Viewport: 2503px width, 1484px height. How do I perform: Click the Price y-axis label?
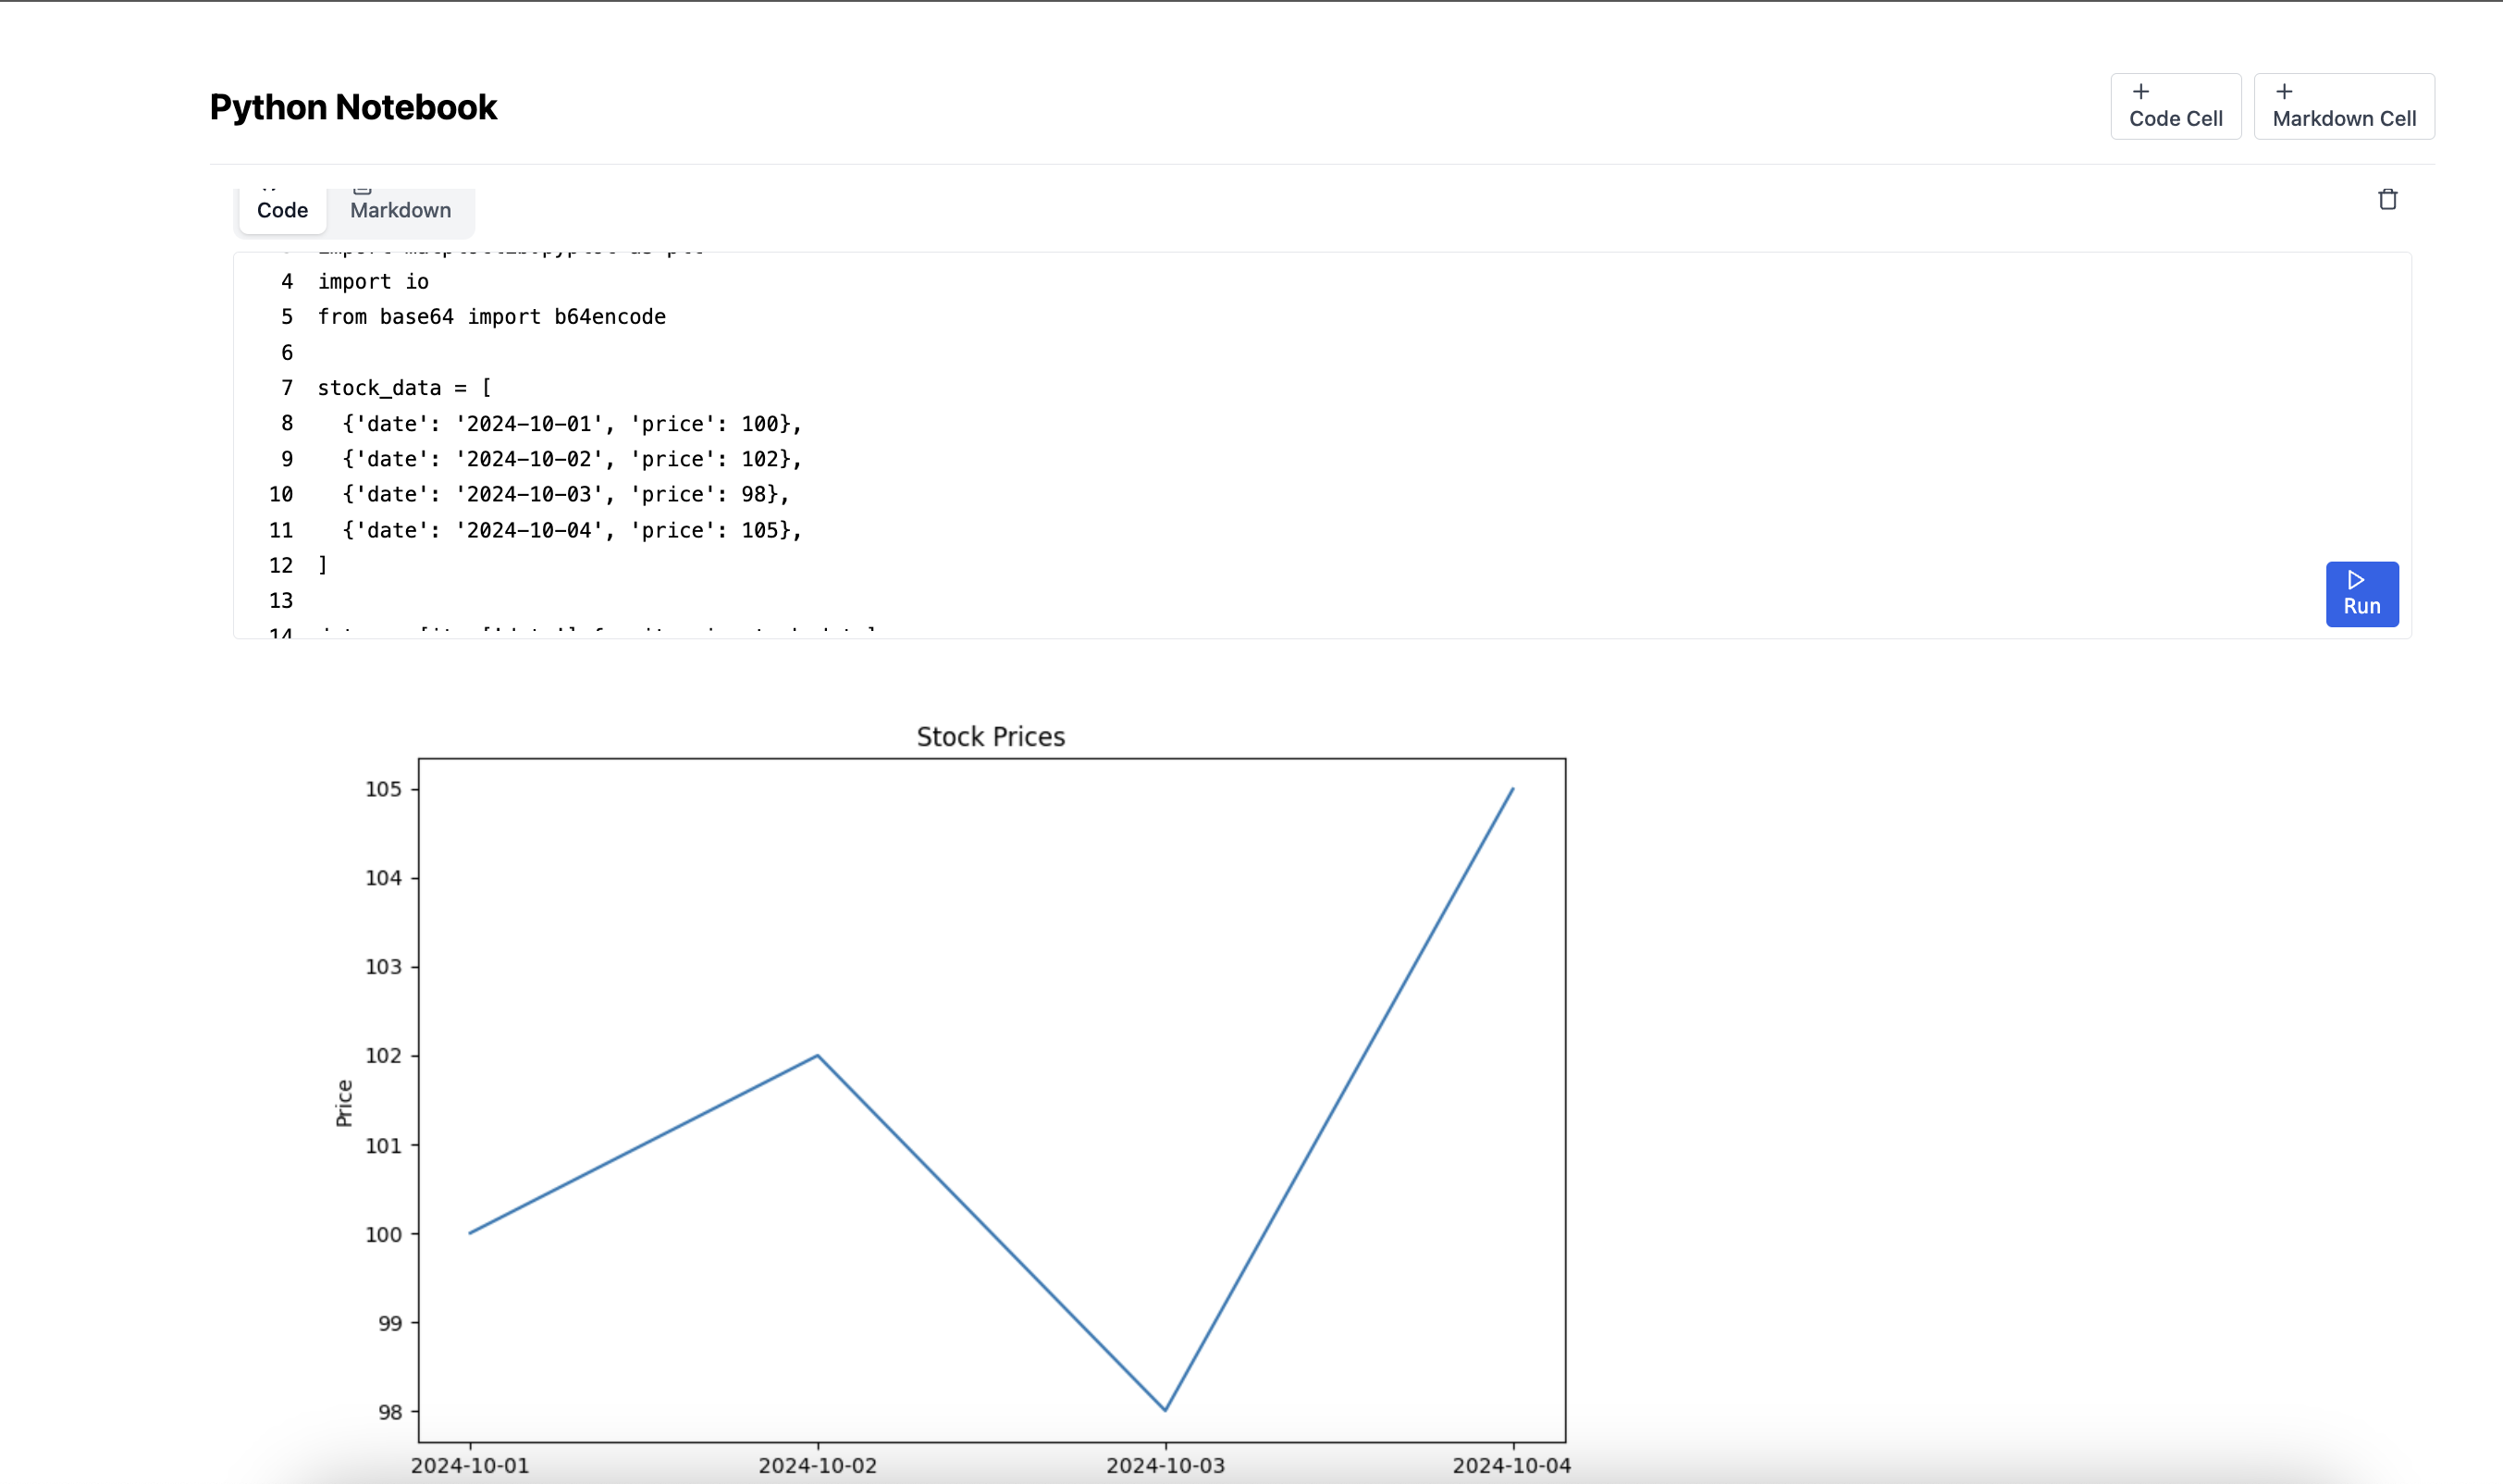pos(344,1103)
